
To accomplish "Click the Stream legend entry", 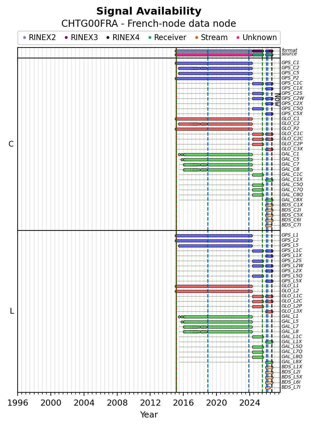I will click(211, 38).
